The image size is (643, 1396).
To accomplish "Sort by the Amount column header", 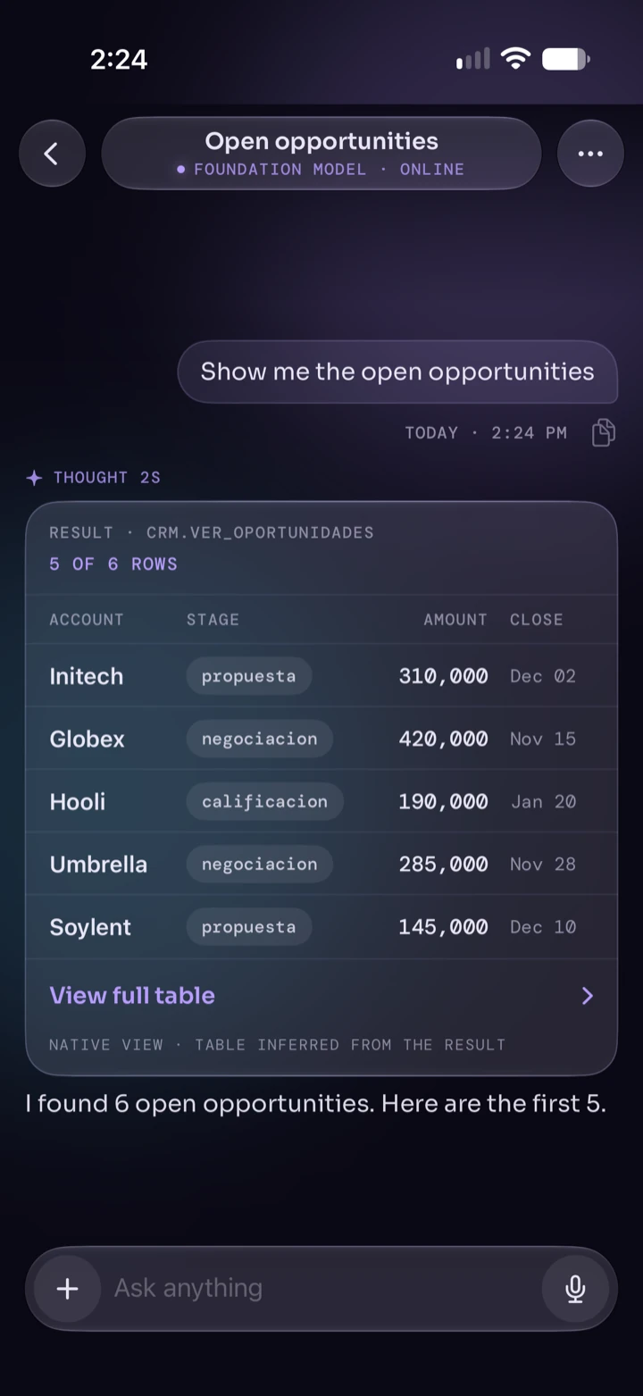I will (455, 620).
